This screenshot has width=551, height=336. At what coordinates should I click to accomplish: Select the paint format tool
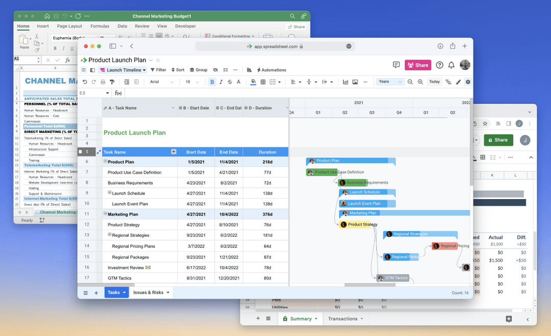[113, 81]
